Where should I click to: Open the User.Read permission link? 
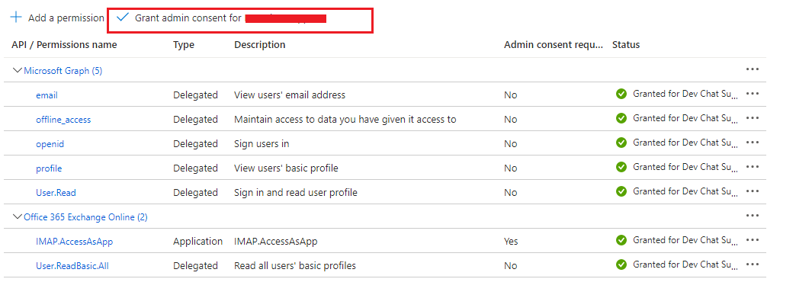coord(56,193)
